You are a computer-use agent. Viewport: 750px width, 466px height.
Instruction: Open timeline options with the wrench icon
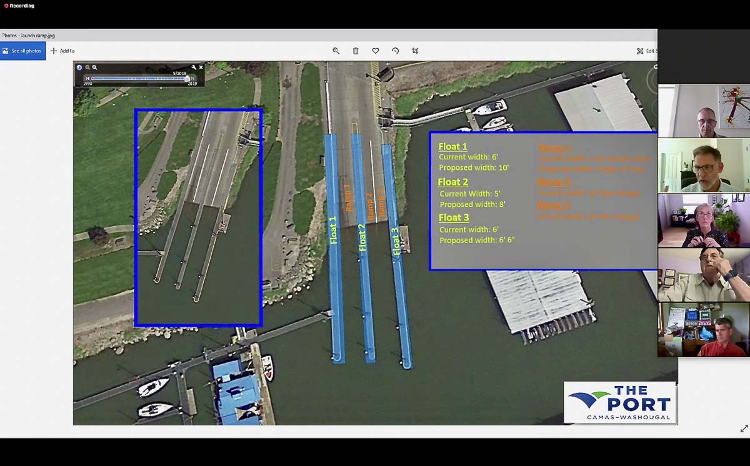(194, 67)
